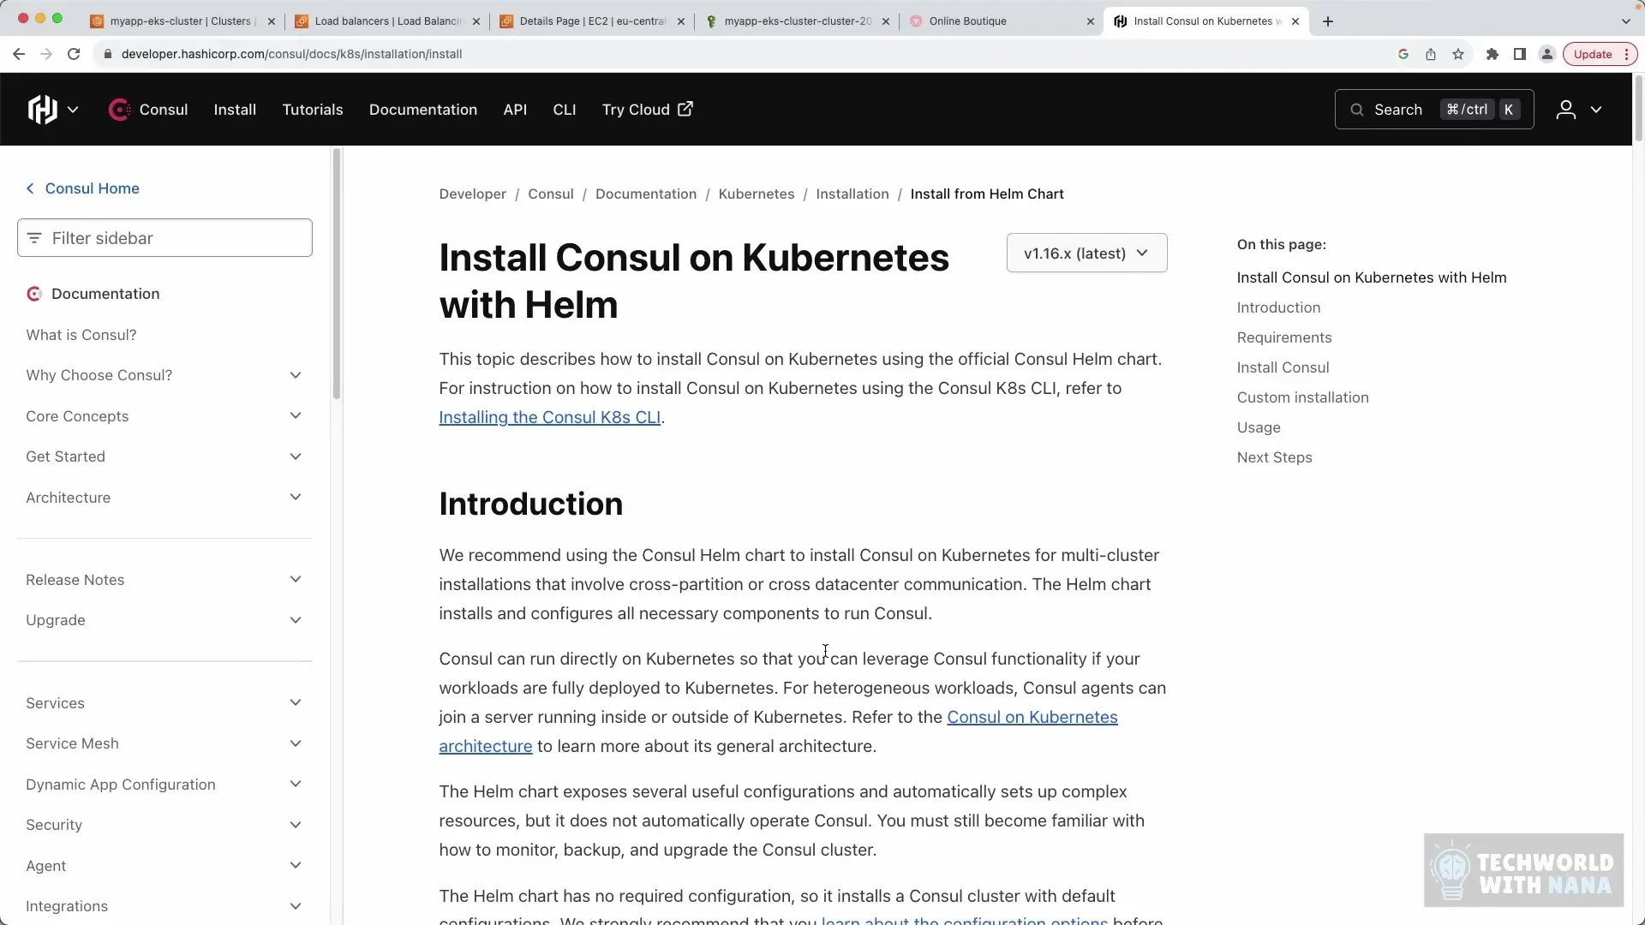Expand Why Choose Consul? section
This screenshot has width=1645, height=925.
tap(164, 375)
